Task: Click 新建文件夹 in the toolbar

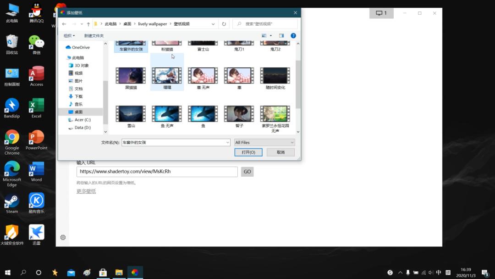Action: [x=94, y=36]
